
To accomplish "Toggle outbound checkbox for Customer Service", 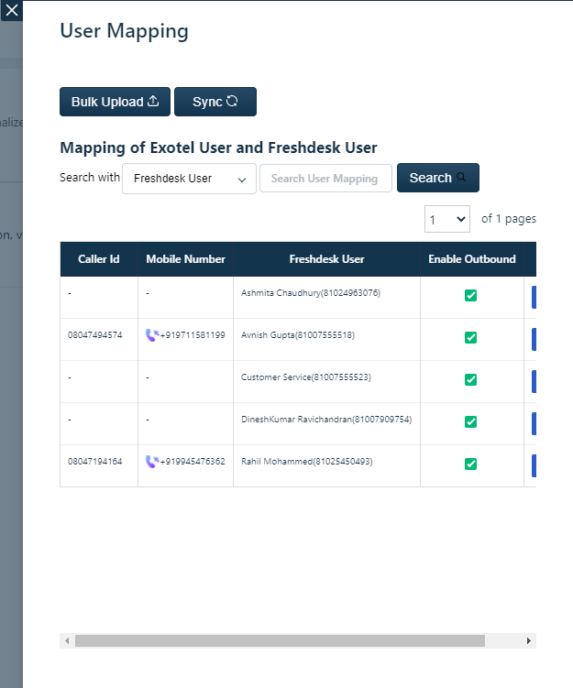I will (470, 380).
